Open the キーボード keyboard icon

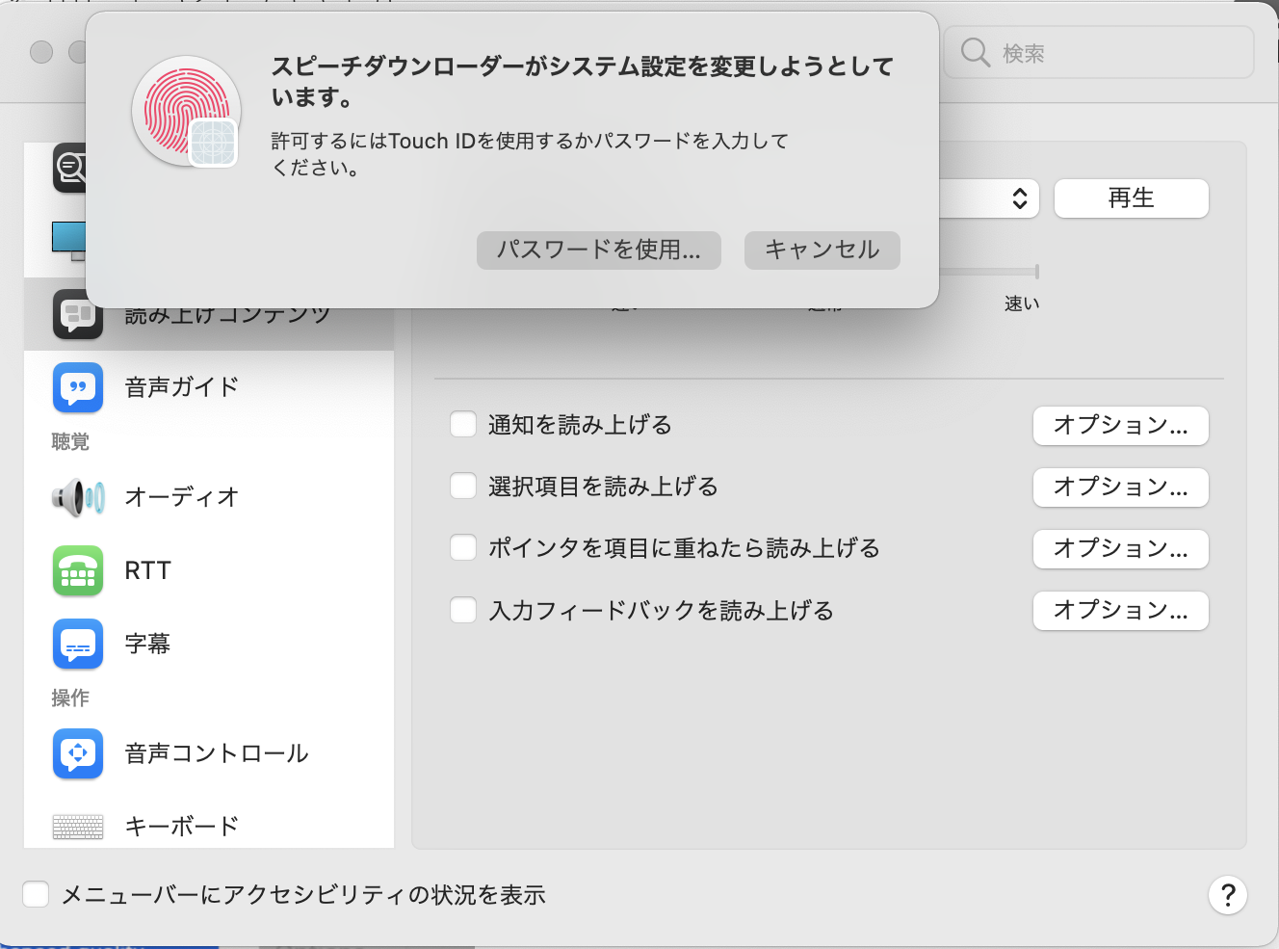[77, 826]
